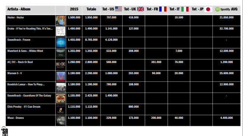Click the 'AVG' text in the Spotify header
Viewport: 243px width, 136px height.
[234, 9]
